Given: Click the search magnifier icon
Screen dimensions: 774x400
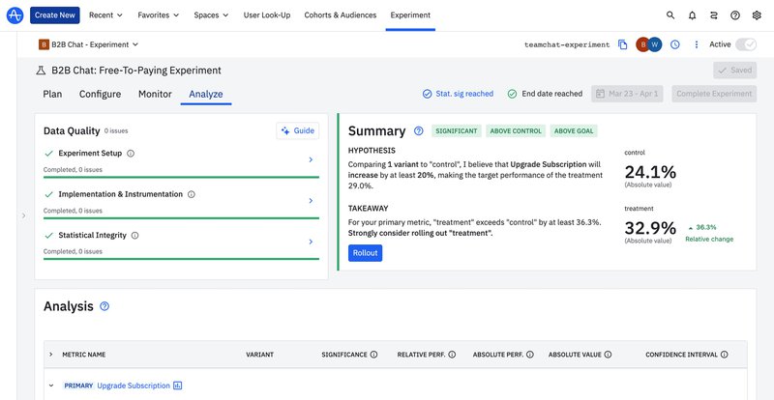Looking at the screenshot, I should (671, 15).
